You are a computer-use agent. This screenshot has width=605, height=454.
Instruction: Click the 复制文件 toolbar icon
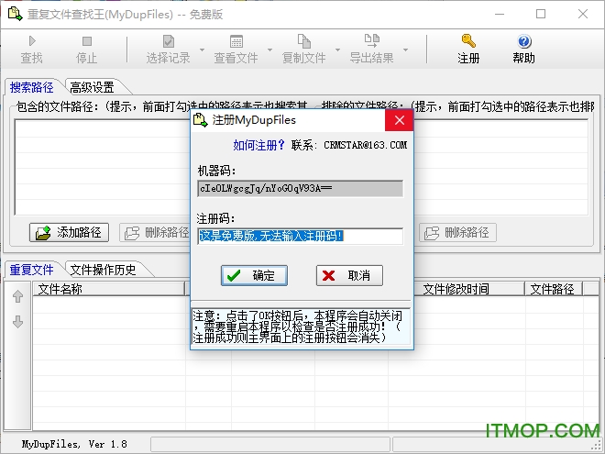(x=304, y=41)
